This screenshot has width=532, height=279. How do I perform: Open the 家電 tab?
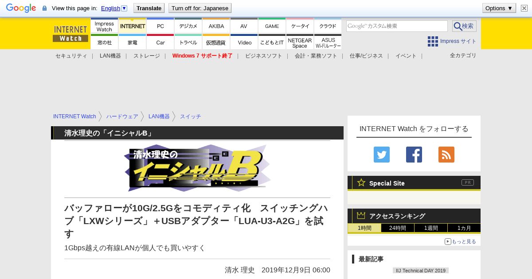point(133,42)
